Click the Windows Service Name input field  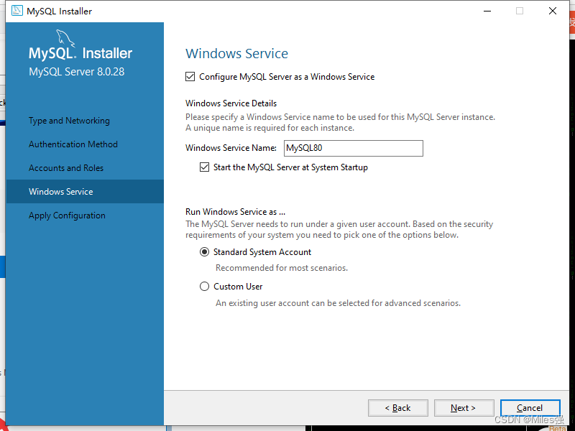[354, 148]
